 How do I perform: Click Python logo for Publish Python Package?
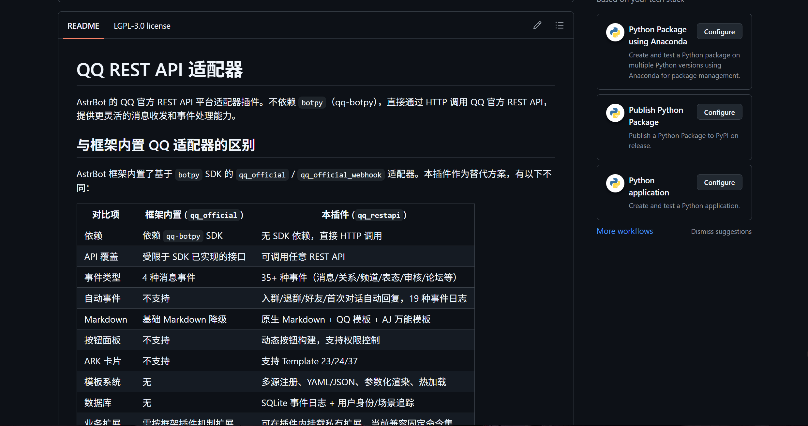615,113
